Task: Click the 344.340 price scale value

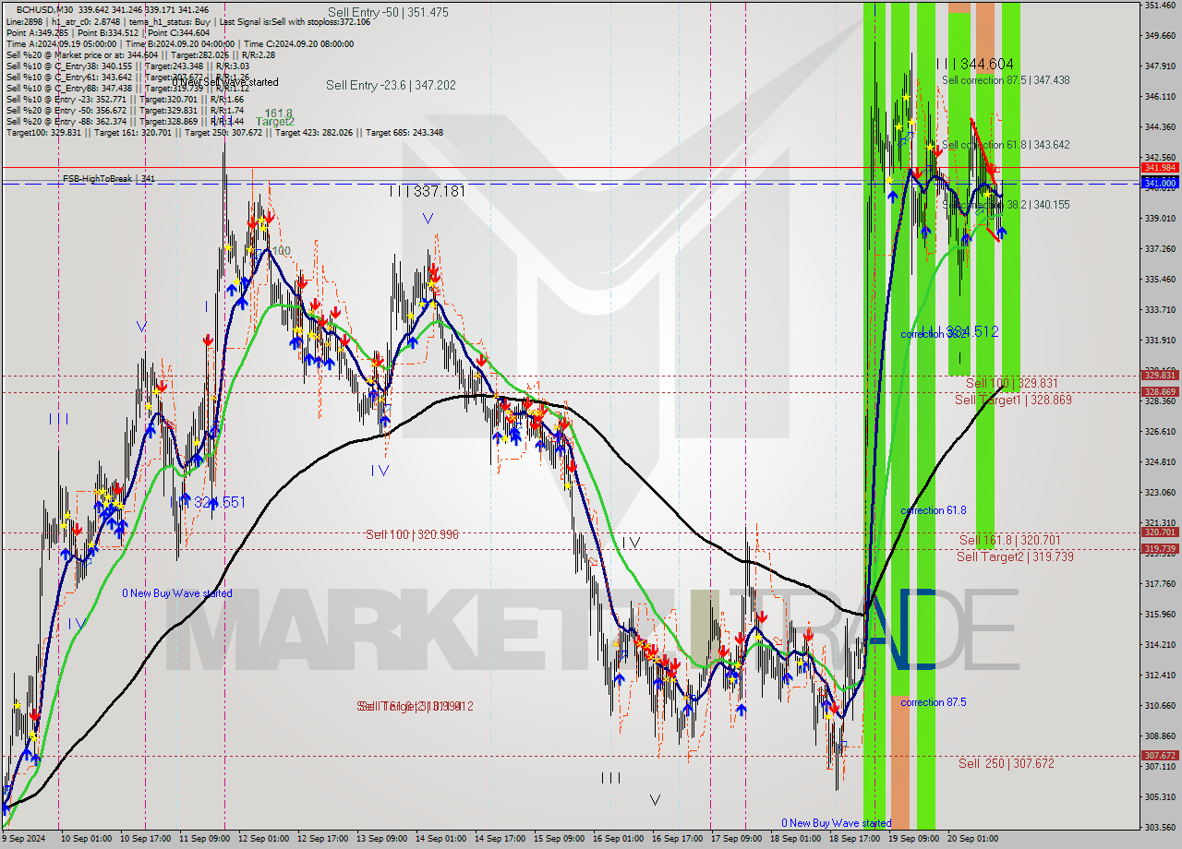Action: click(1160, 126)
